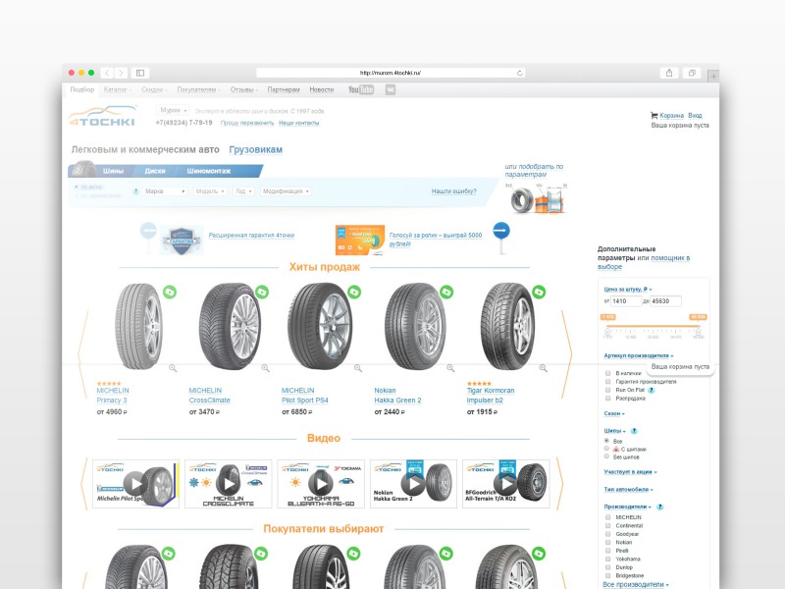Select the Все studs radio button
Image resolution: width=785 pixels, height=589 pixels.
(x=606, y=441)
